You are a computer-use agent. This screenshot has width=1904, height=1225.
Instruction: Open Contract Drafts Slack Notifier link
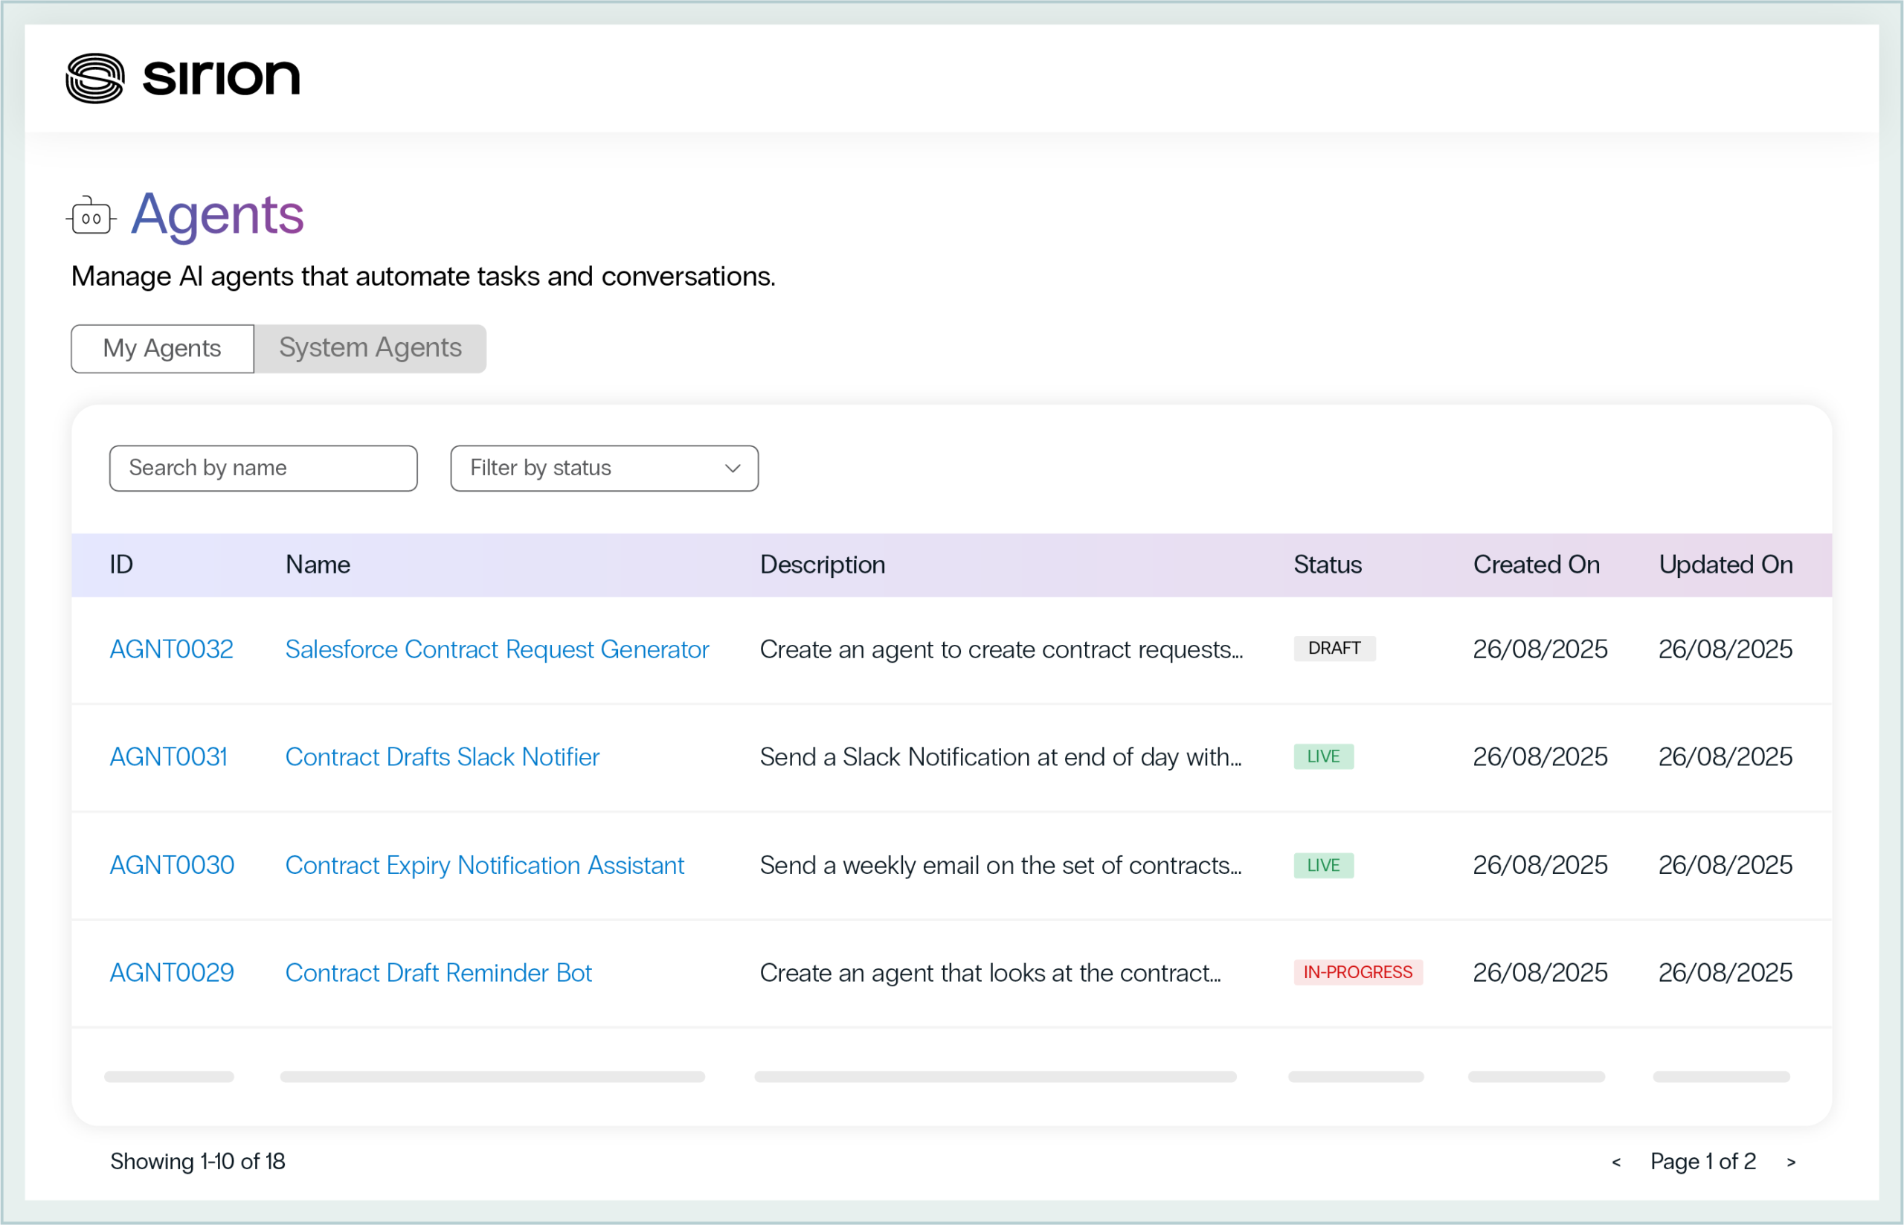pos(441,756)
